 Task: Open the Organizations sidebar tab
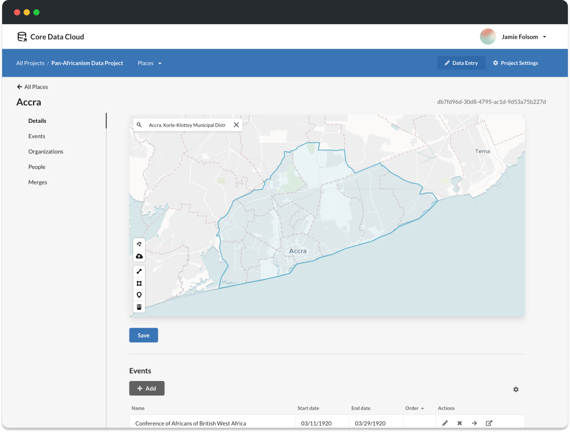tap(45, 152)
